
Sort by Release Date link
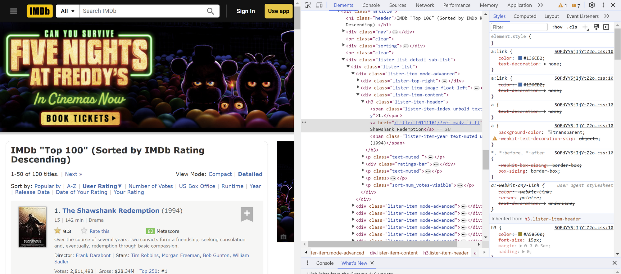coord(32,192)
